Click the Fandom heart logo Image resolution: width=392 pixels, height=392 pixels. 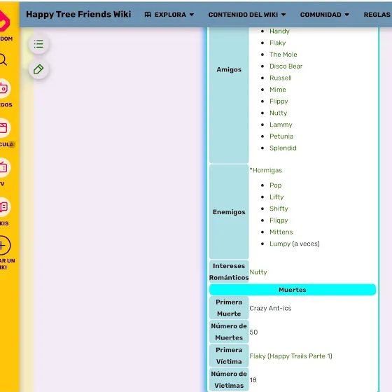[4, 22]
